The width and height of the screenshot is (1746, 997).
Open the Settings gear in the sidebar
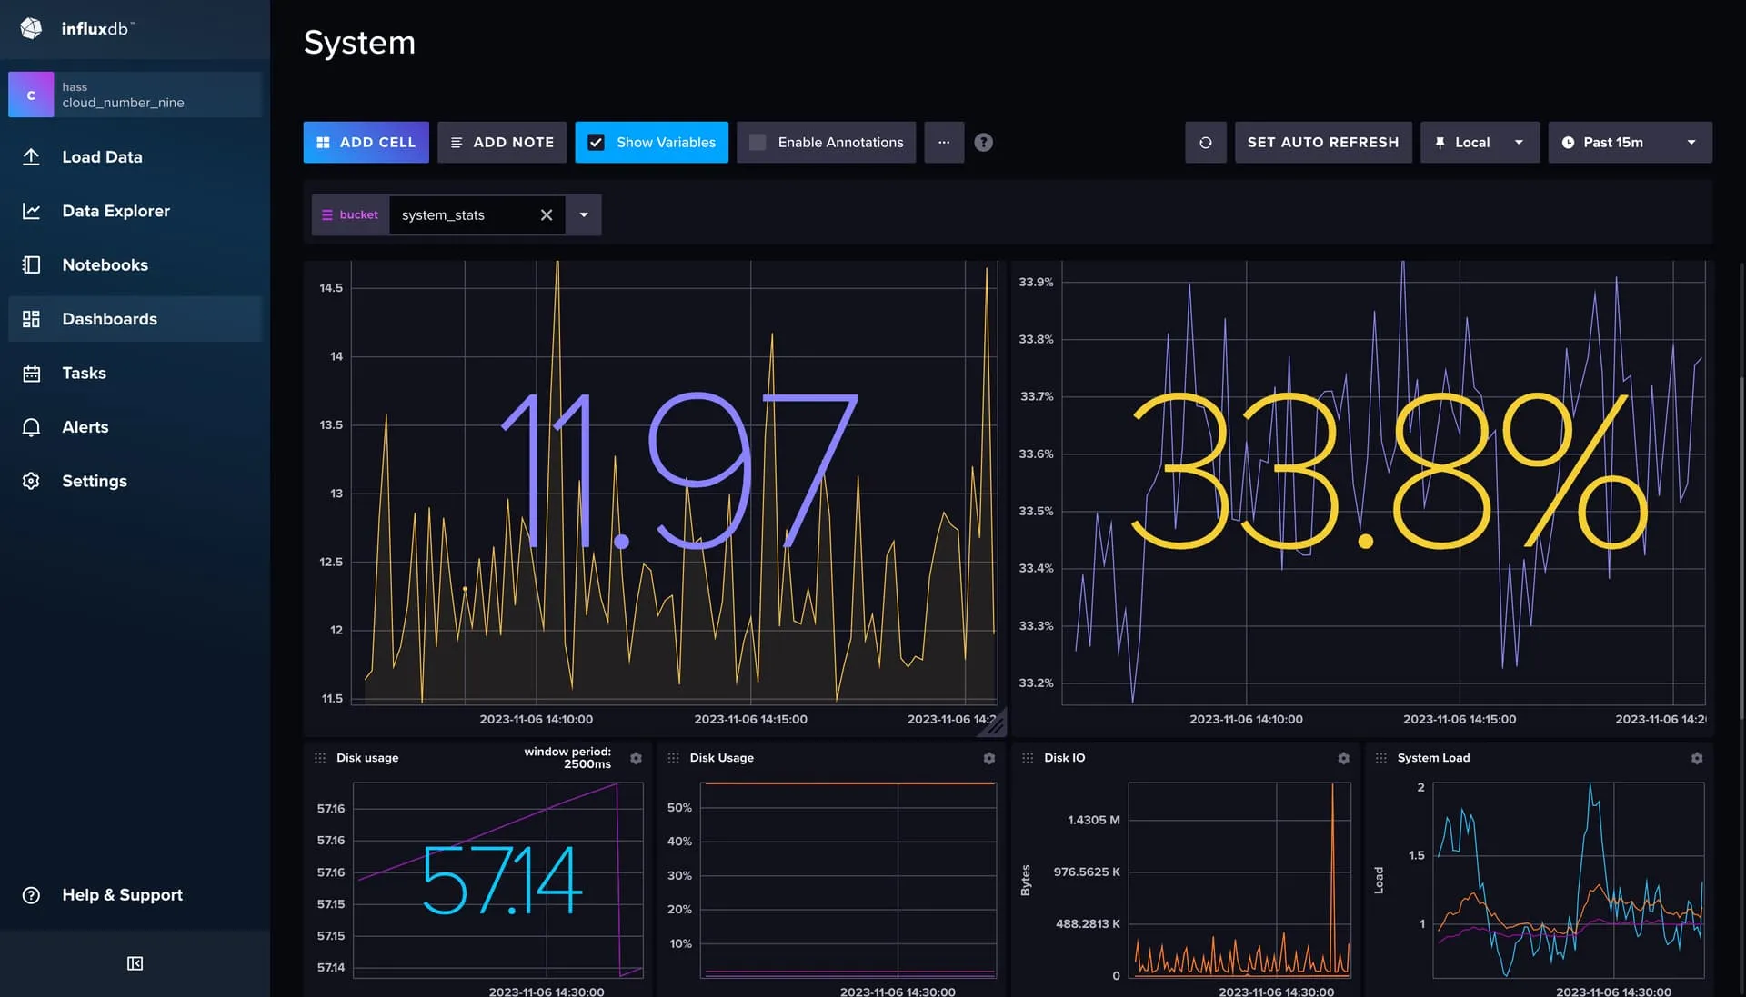tap(31, 481)
